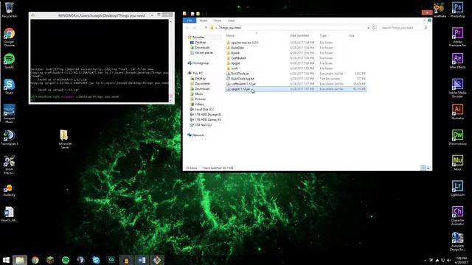Open the Home ribbon tab
Screen dimensions: 472x265
click(x=204, y=21)
